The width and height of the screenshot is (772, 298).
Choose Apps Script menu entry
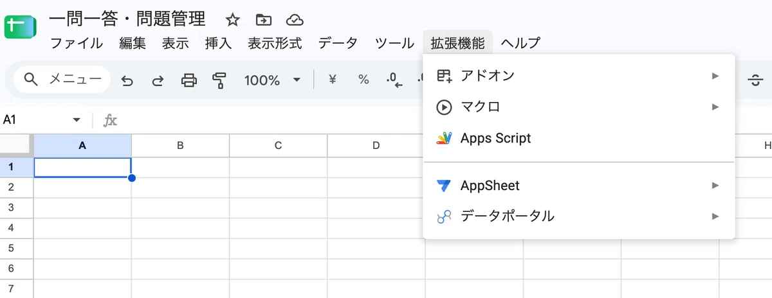click(x=579, y=138)
